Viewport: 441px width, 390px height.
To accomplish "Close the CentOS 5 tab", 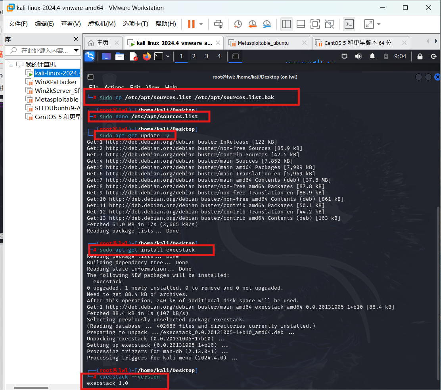I will [404, 43].
